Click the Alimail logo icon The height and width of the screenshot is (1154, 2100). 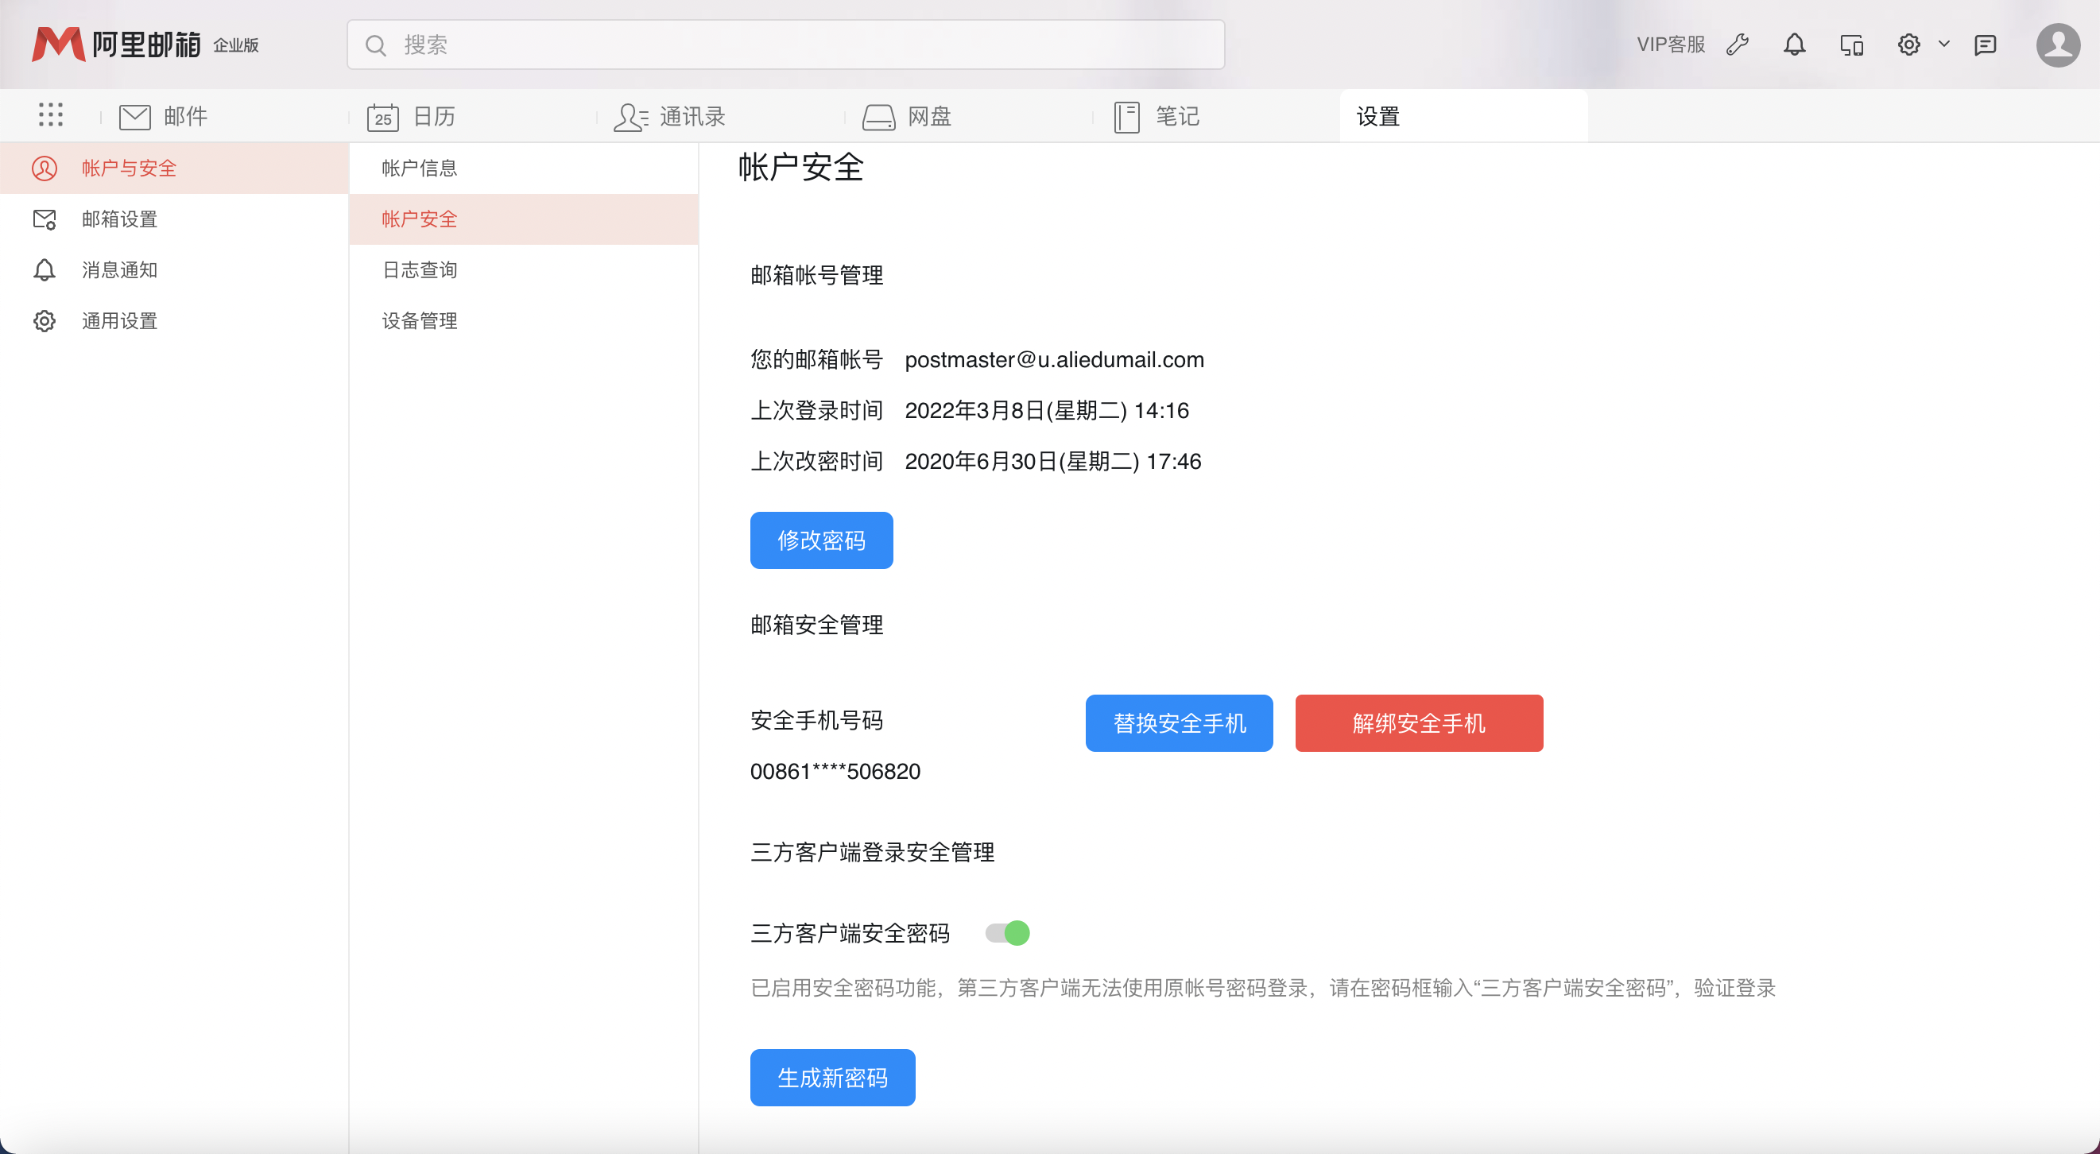tap(57, 44)
